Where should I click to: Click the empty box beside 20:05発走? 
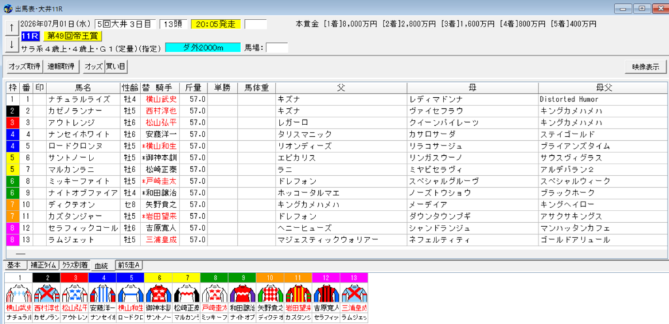[x=255, y=24]
